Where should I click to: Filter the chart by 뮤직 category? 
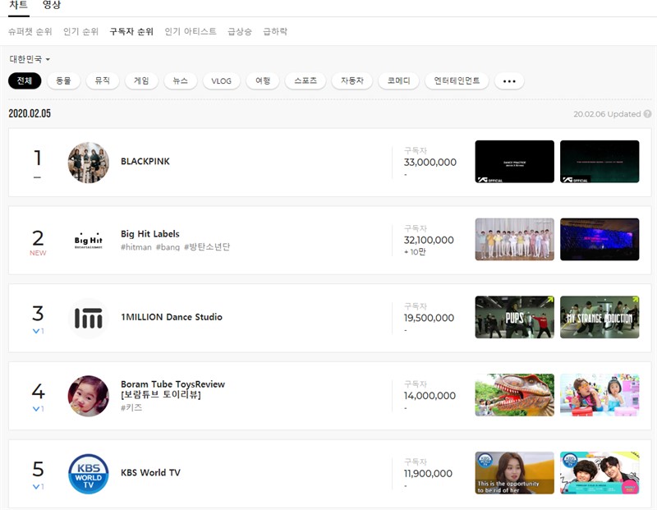tap(102, 81)
